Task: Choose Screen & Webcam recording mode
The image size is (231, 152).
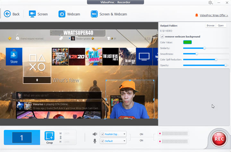Action: 109,14
